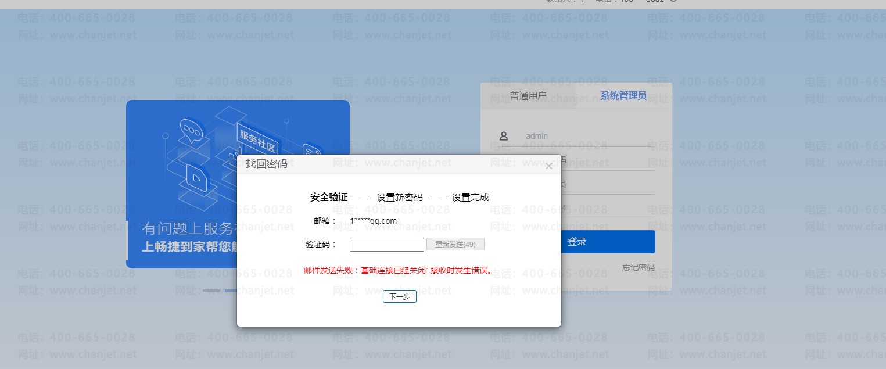Click the video play icon in banner
Screen dimensions: 886x369
point(195,175)
